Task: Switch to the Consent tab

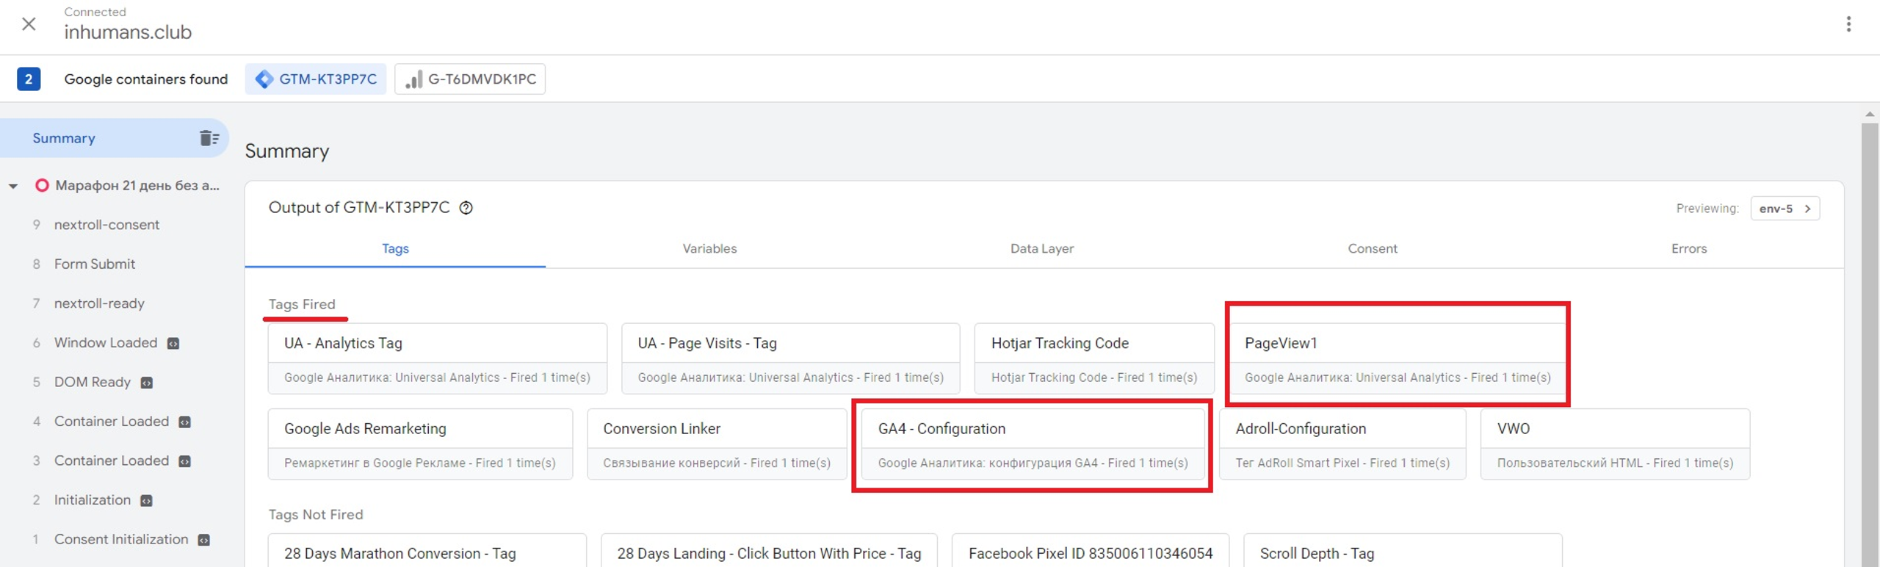Action: coord(1372,248)
